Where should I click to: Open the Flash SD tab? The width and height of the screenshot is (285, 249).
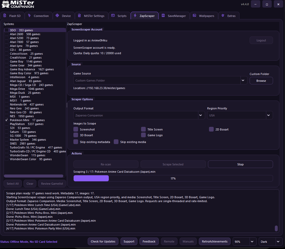coord(12,16)
